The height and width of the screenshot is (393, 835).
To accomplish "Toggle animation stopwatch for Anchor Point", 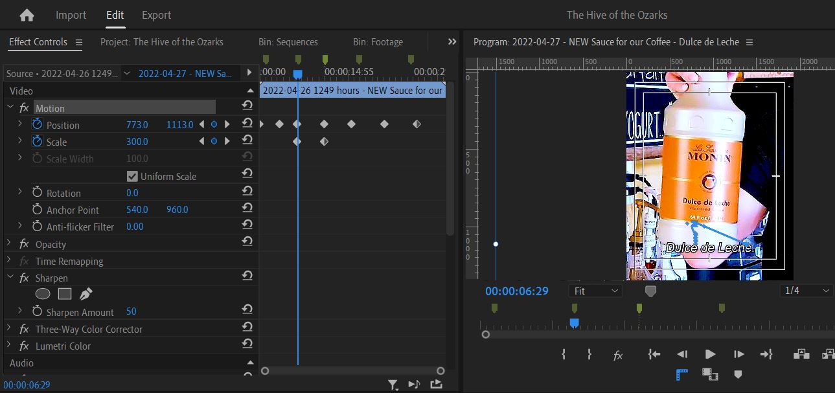I will 37,209.
